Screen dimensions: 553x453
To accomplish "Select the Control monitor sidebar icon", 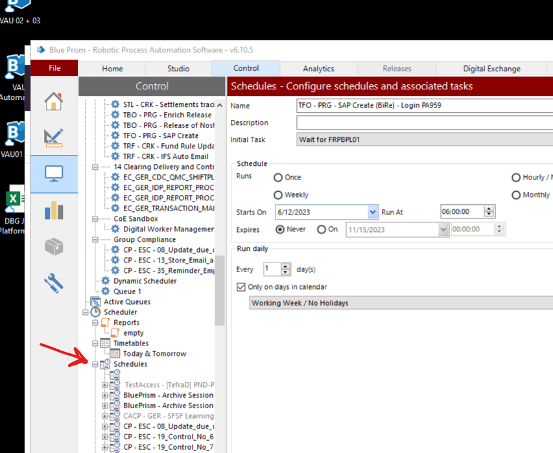I will click(53, 174).
